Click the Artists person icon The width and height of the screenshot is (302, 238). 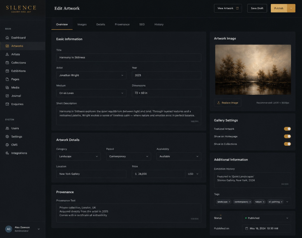[x=7, y=54]
